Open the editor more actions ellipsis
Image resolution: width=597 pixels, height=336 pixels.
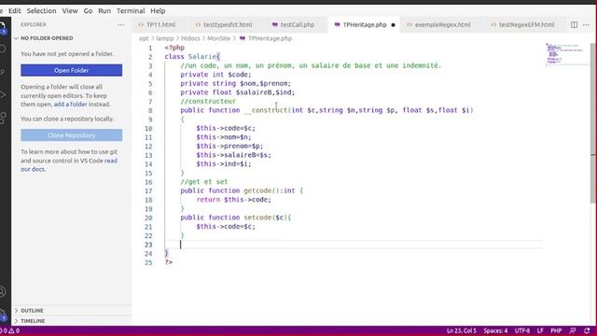(586, 25)
